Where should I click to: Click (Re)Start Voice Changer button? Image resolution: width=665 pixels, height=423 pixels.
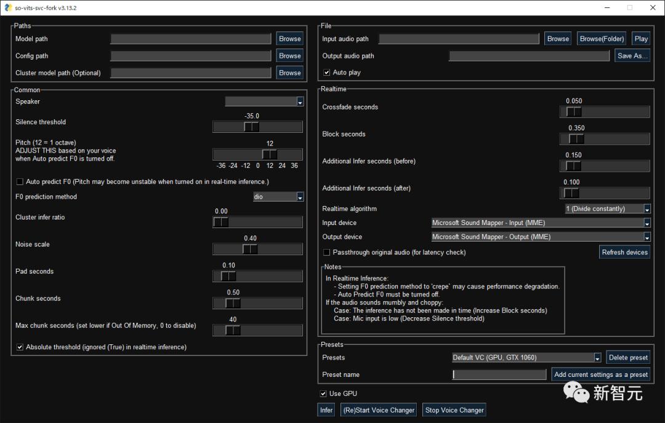(379, 410)
